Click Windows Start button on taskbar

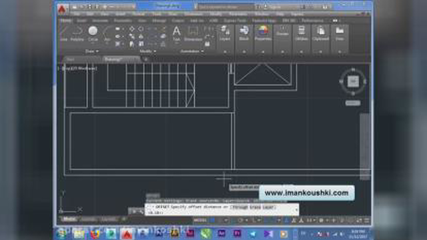click(62, 234)
